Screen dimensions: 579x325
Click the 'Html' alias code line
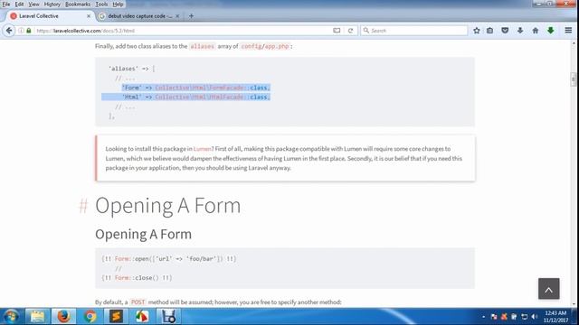point(196,97)
